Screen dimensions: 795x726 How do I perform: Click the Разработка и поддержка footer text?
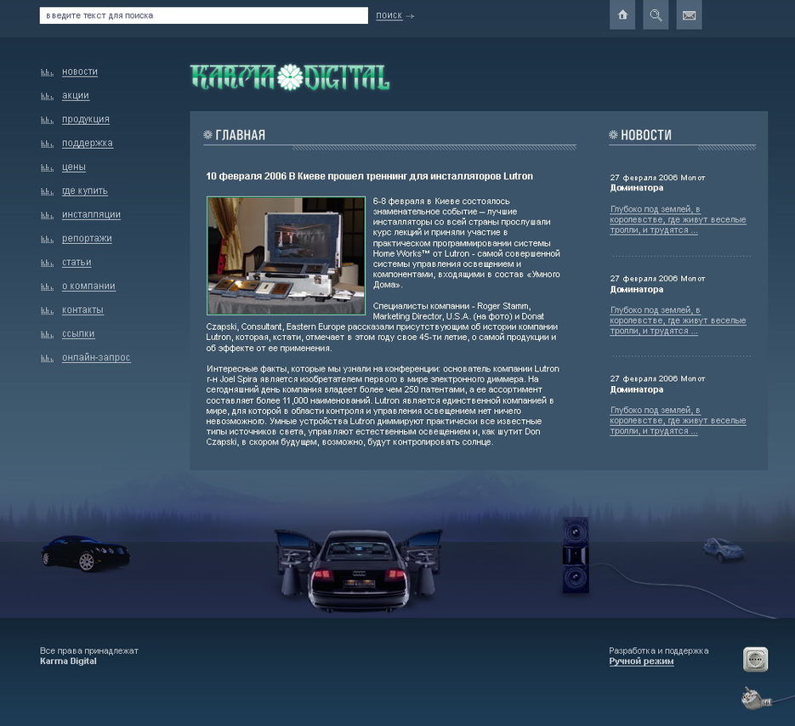[x=659, y=650]
